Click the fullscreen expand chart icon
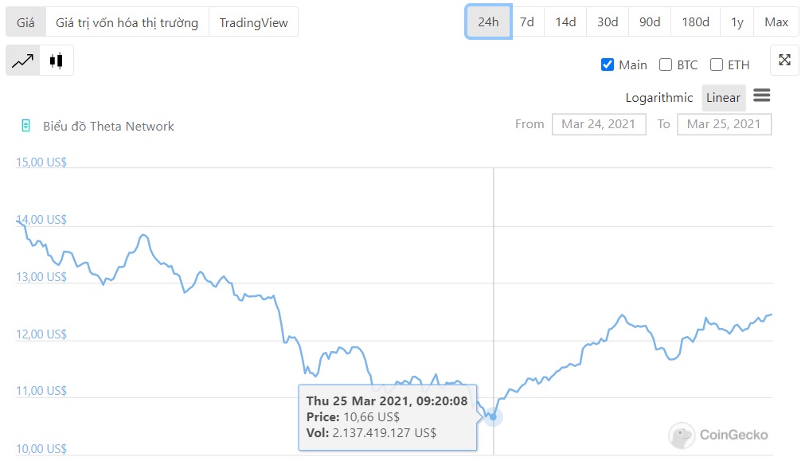805x469 pixels. pyautogui.click(x=784, y=60)
